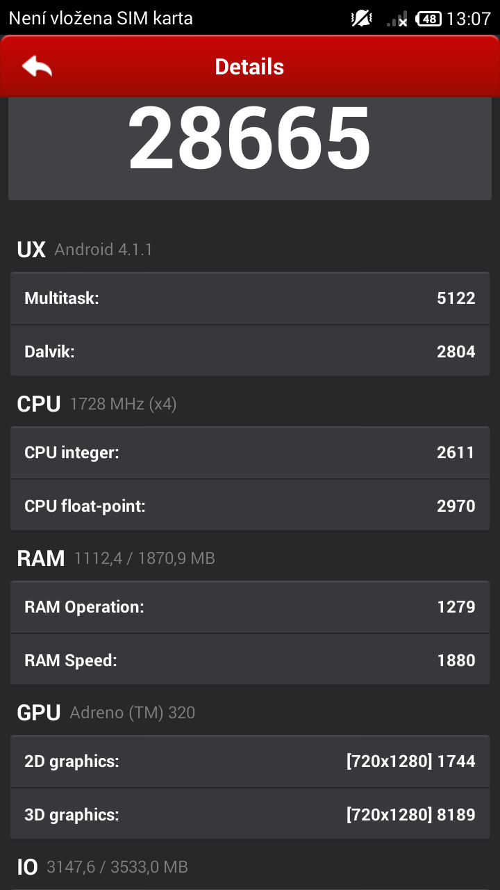Tap the 3D graphics score row
Image resolution: width=500 pixels, height=890 pixels.
point(250,814)
